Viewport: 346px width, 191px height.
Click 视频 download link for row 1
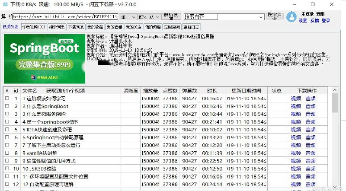(296, 99)
